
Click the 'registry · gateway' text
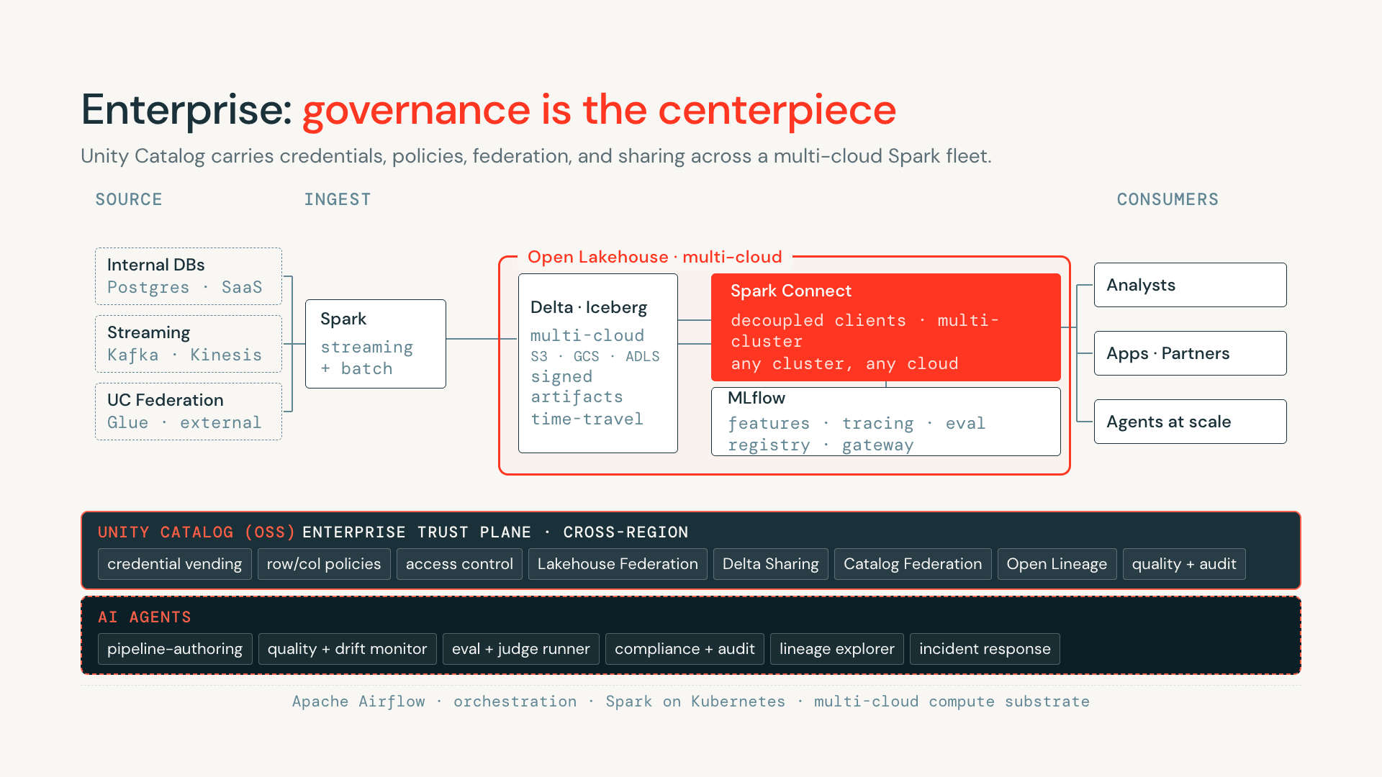(x=821, y=445)
